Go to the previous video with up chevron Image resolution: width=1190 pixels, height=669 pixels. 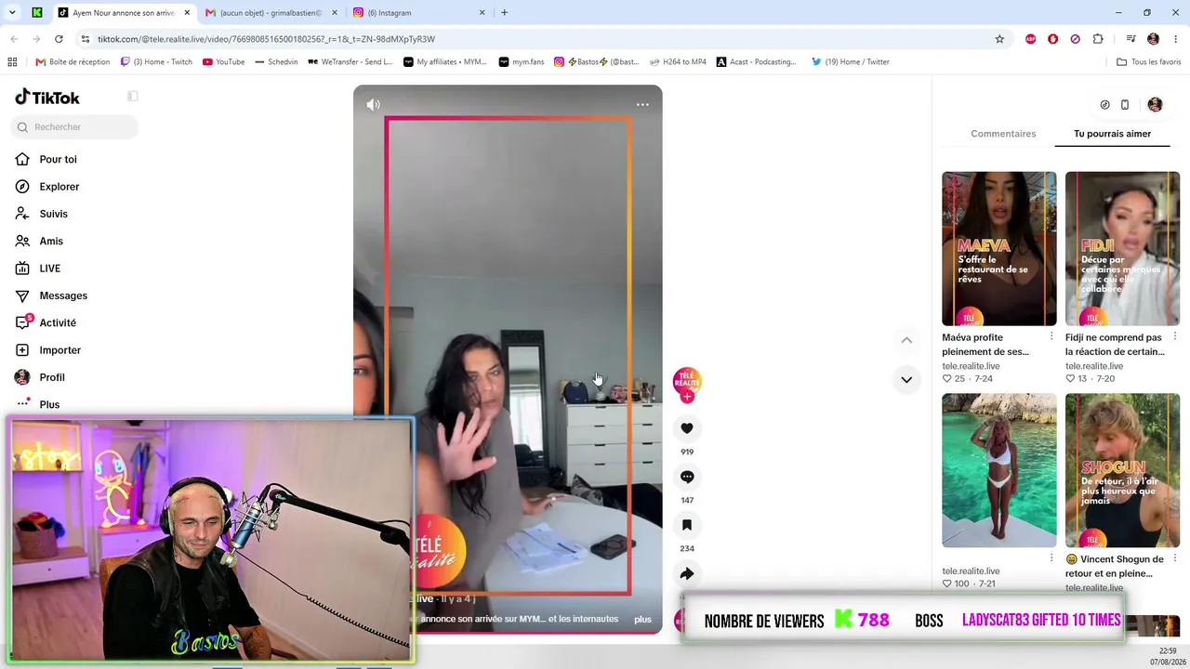(x=906, y=340)
